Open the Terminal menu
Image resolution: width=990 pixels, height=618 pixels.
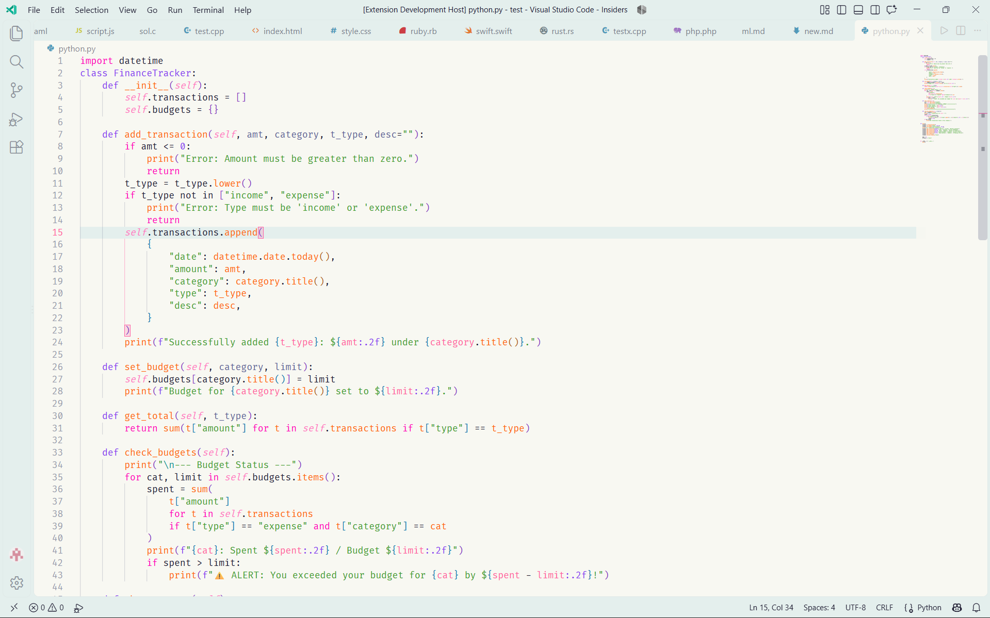208,10
